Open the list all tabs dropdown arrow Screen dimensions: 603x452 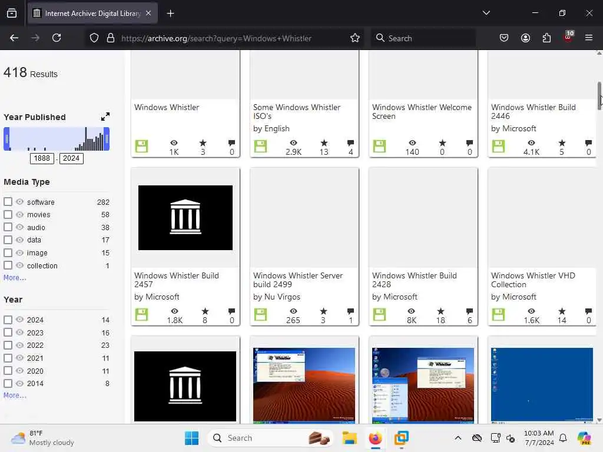(486, 13)
